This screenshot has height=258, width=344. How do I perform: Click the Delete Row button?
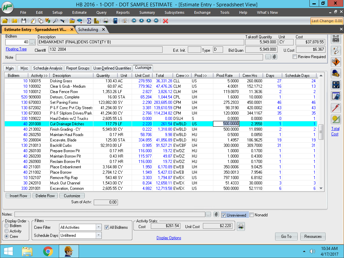tap(45, 196)
